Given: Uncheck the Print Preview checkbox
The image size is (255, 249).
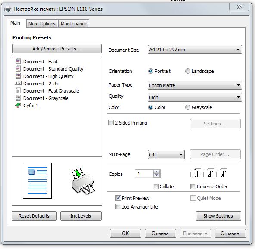Looking at the screenshot, I should coord(118,198).
